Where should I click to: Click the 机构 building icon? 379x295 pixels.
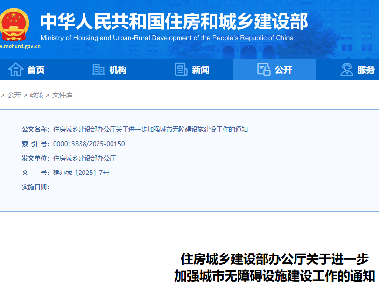[x=98, y=69]
